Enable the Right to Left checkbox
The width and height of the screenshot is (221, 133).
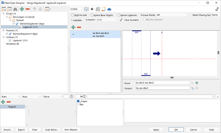[73, 15]
